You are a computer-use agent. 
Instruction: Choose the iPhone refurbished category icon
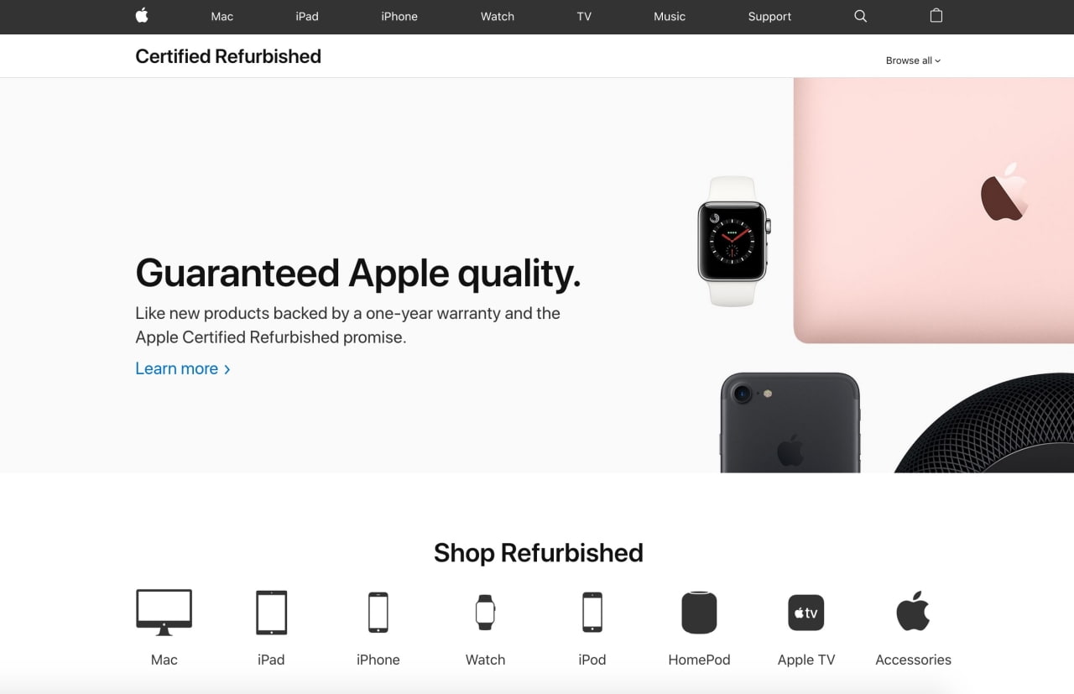coord(378,613)
